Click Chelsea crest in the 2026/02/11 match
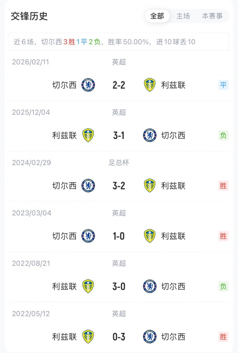 tap(88, 85)
